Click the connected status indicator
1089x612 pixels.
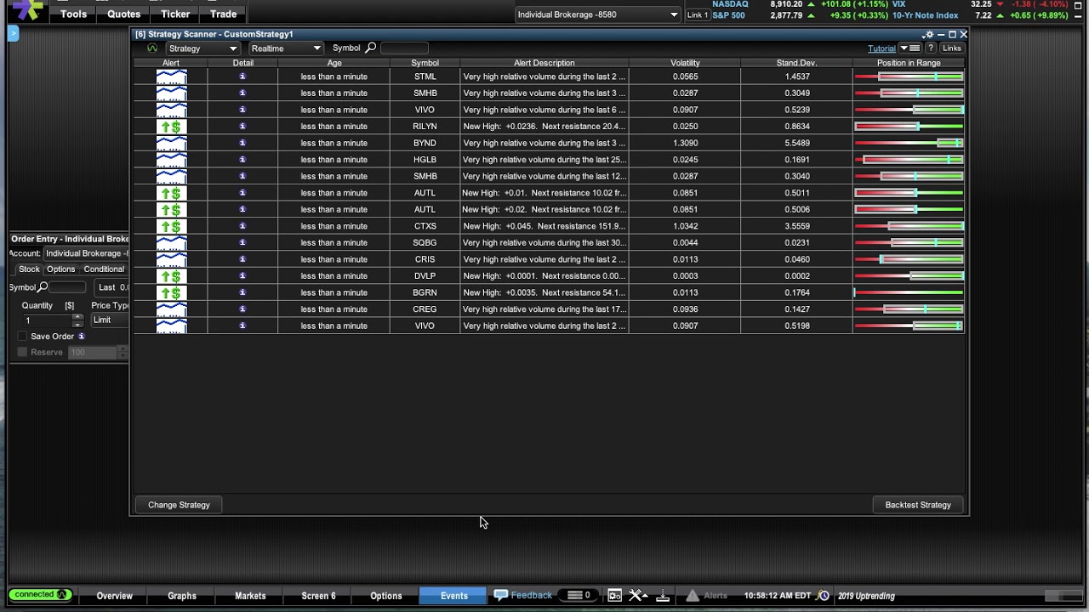tap(40, 594)
